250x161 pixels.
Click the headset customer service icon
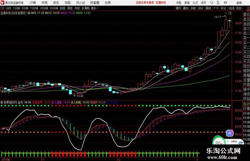click(x=212, y=3)
